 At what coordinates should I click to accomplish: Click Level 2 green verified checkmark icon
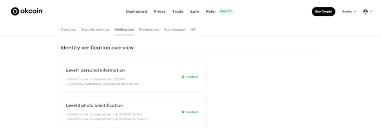(183, 112)
